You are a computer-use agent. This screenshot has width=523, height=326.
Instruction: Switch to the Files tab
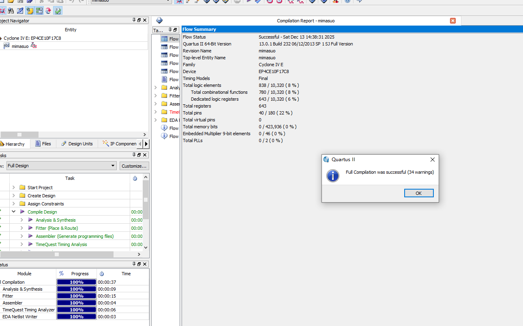[43, 144]
